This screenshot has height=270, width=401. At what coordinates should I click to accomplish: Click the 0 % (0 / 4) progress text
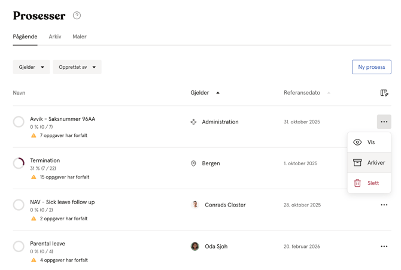coord(42,251)
